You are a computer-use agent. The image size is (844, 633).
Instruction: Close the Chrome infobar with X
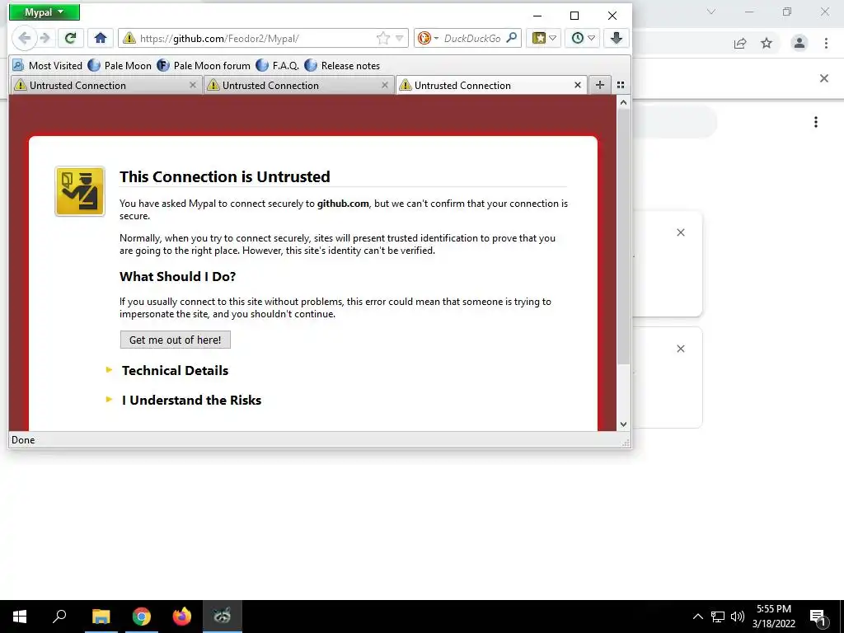[824, 78]
